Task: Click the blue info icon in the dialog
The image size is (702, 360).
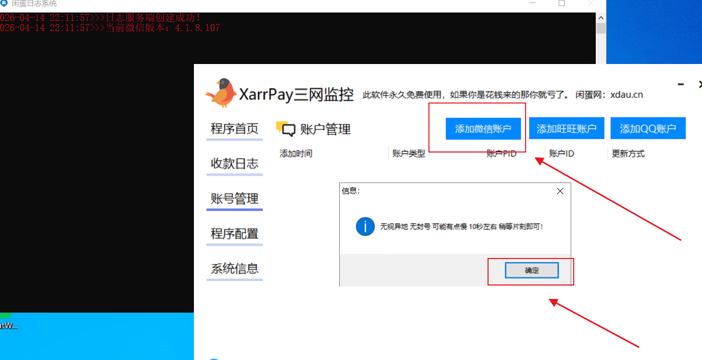Action: tap(365, 226)
